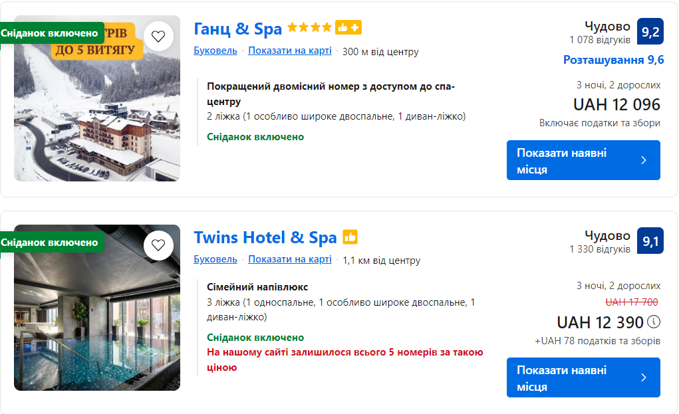
Task: Click the 9,2 review score badge
Action: point(650,32)
